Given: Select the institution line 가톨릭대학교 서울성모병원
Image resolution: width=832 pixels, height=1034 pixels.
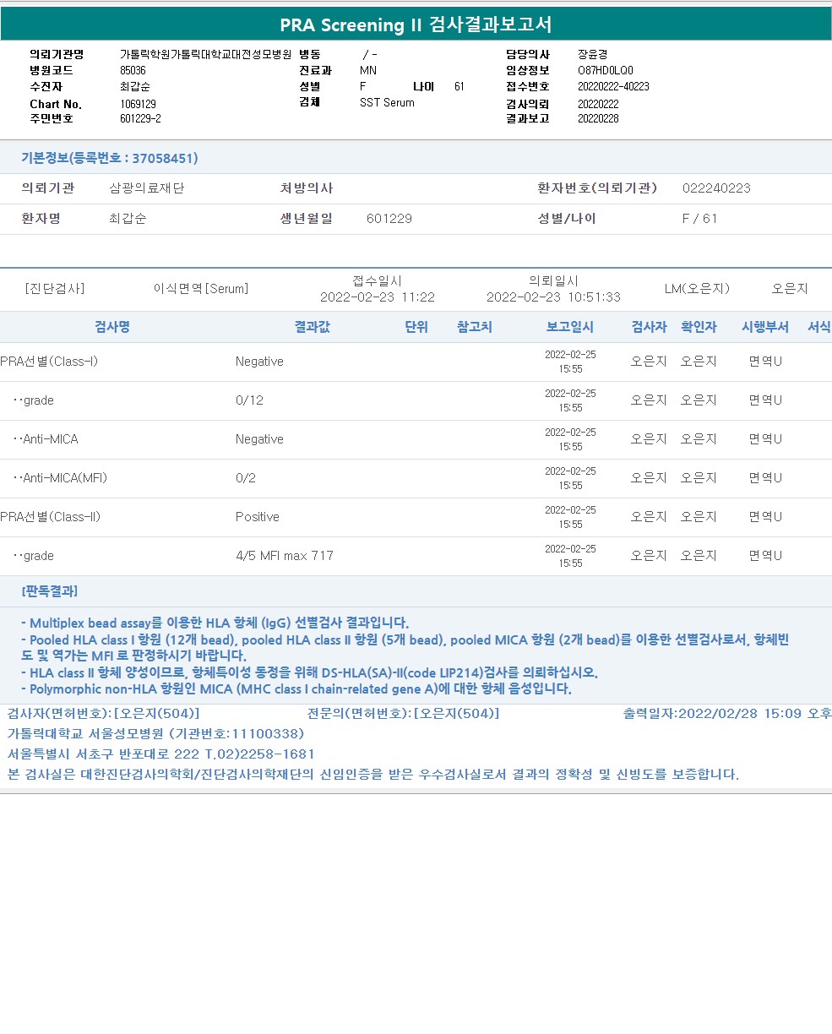Looking at the screenshot, I should (155, 734).
